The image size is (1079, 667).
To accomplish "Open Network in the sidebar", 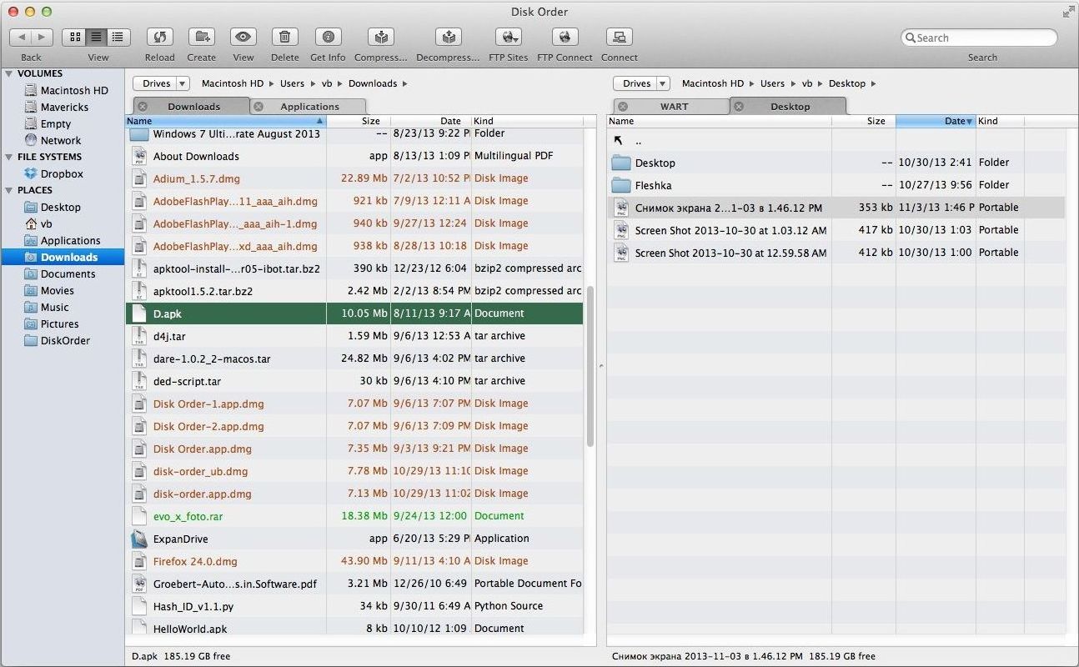I will (x=61, y=140).
